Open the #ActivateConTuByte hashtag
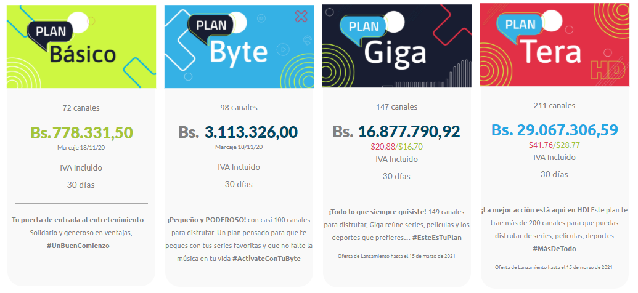 click(266, 258)
